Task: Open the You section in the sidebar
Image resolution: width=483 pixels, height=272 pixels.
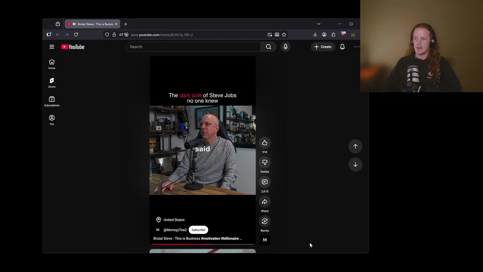Action: coord(52,120)
